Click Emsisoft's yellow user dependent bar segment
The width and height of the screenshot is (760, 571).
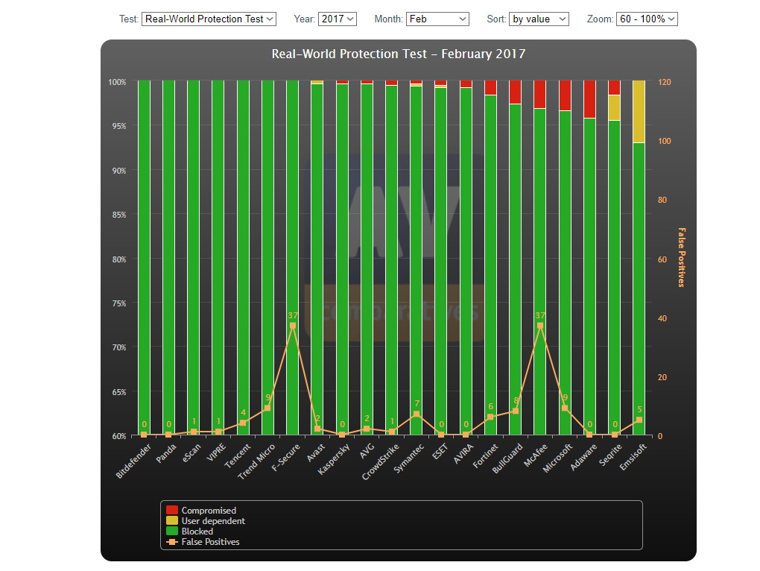(x=639, y=112)
